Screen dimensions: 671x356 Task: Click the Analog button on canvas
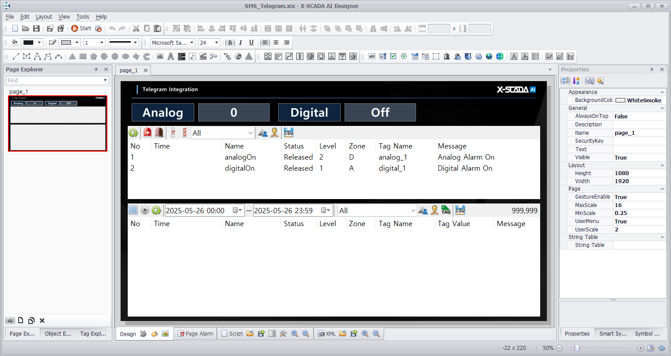[163, 113]
